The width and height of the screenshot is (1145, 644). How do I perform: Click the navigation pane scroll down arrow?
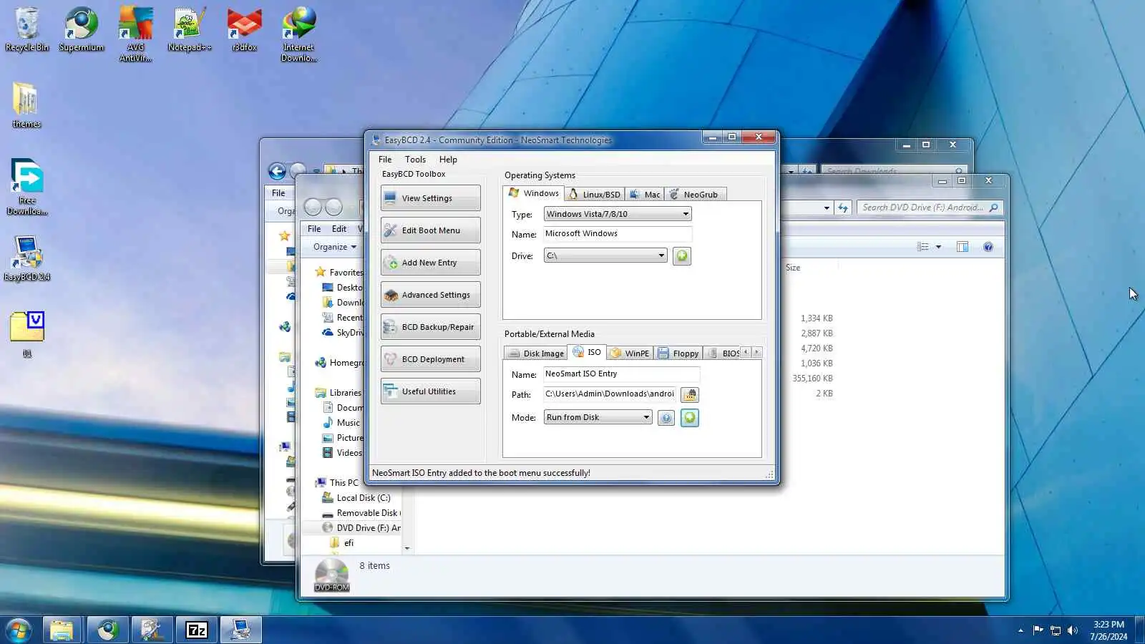[407, 549]
